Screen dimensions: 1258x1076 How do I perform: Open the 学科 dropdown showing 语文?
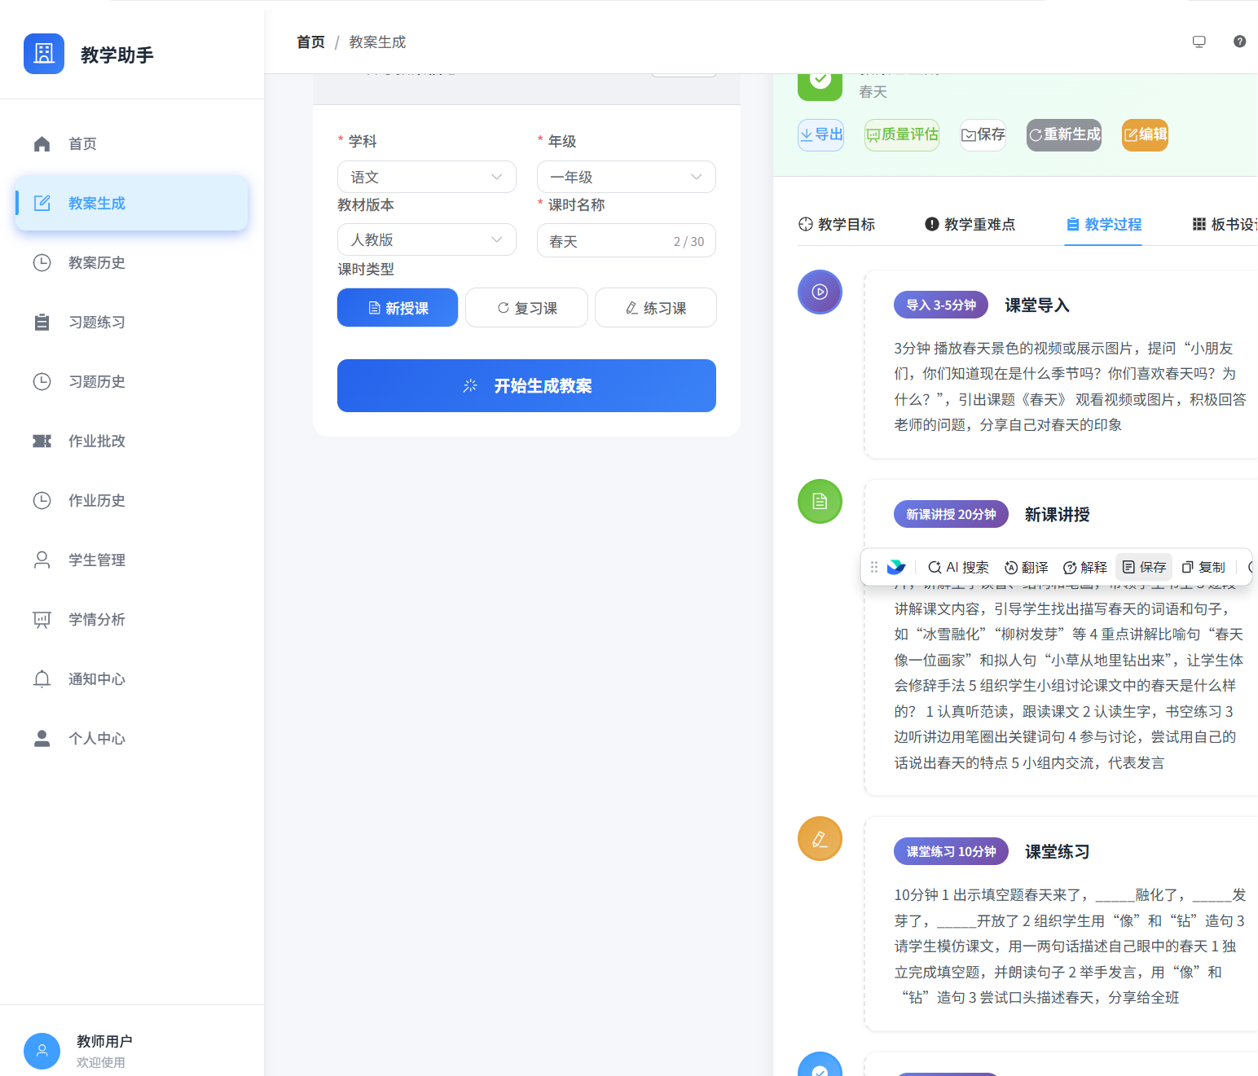tap(426, 177)
